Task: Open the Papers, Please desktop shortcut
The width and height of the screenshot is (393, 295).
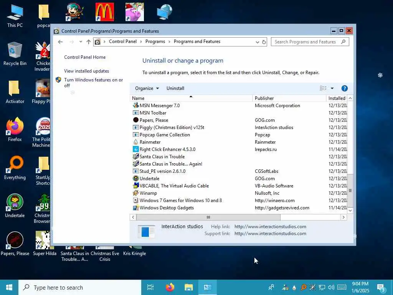Action: point(15,244)
